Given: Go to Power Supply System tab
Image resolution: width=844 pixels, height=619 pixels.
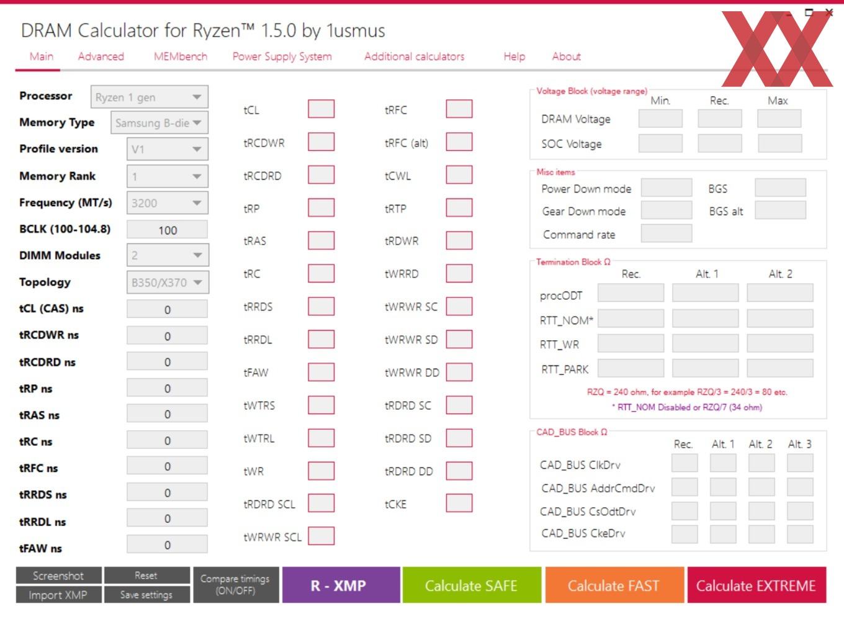Looking at the screenshot, I should tap(282, 56).
